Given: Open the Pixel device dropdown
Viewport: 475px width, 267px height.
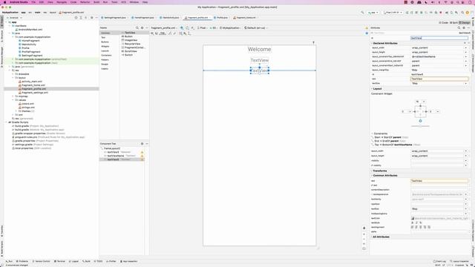Looking at the screenshot, I should [202, 28].
